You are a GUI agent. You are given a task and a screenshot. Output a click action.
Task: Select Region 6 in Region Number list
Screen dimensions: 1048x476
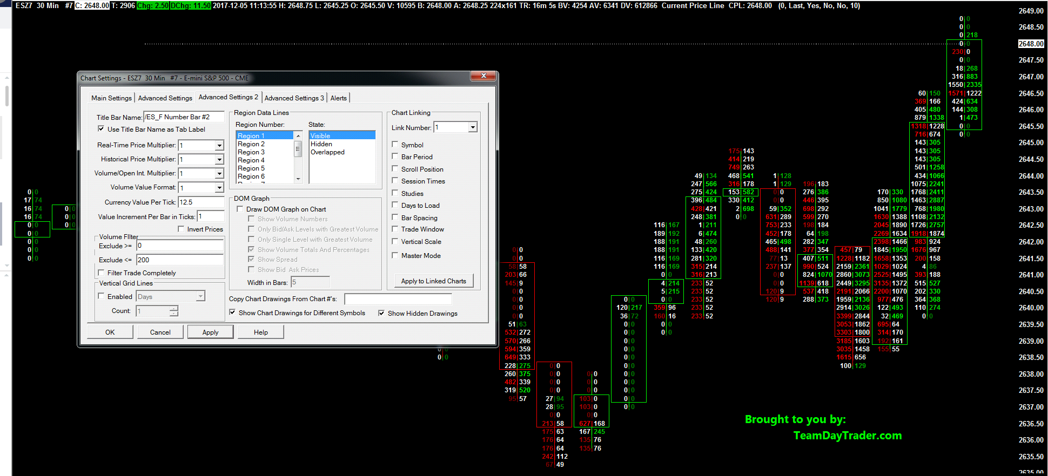tap(265, 176)
